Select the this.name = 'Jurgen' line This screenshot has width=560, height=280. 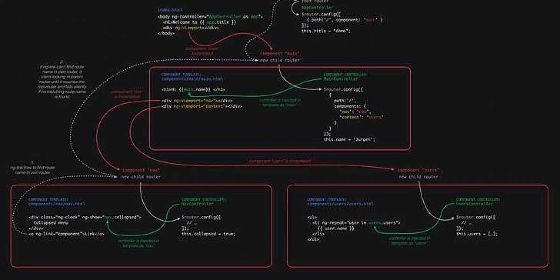(x=349, y=139)
